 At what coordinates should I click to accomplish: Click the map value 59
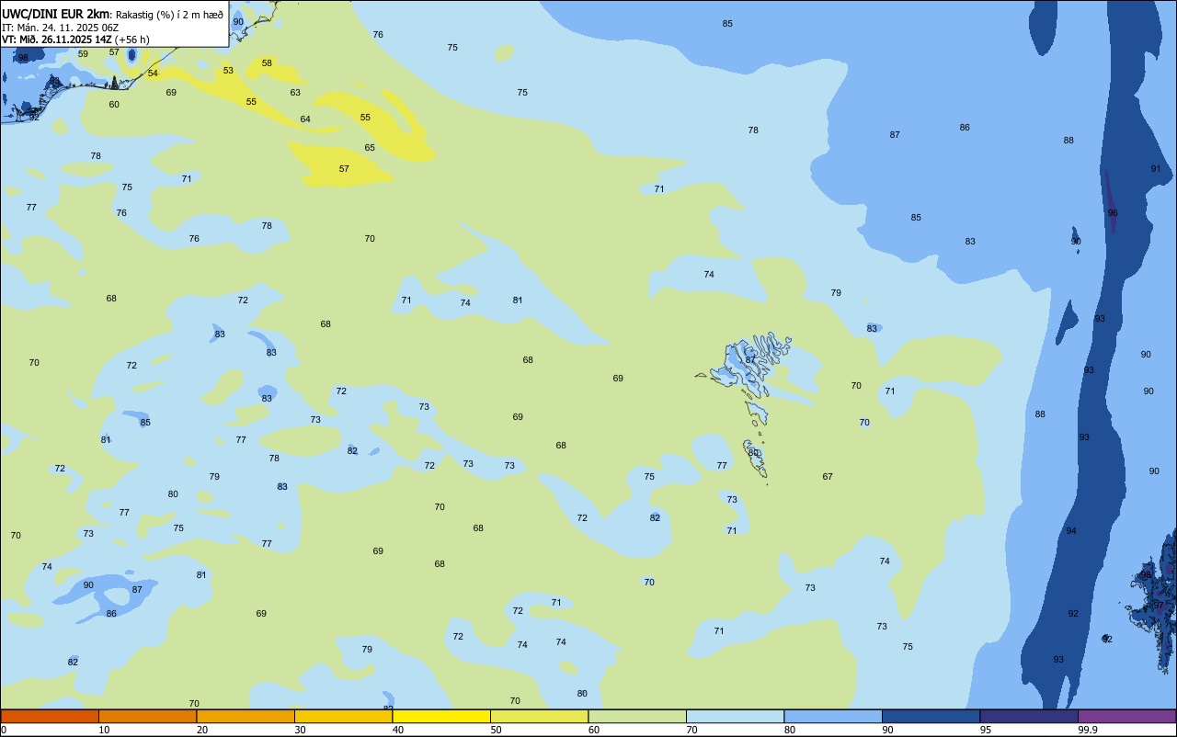[x=83, y=54]
